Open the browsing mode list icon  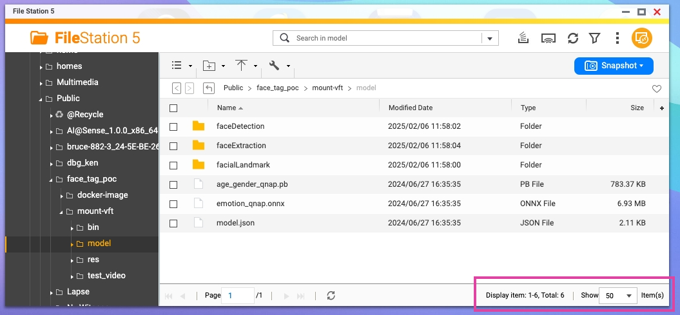pyautogui.click(x=177, y=66)
